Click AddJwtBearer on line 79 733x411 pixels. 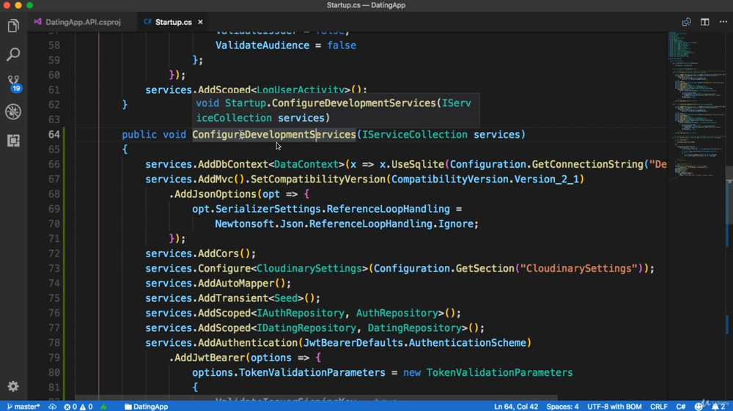tap(210, 358)
